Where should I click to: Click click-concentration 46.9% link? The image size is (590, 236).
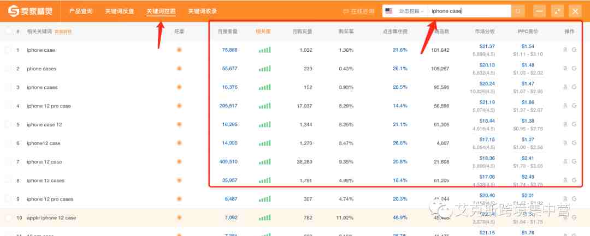[400, 217]
